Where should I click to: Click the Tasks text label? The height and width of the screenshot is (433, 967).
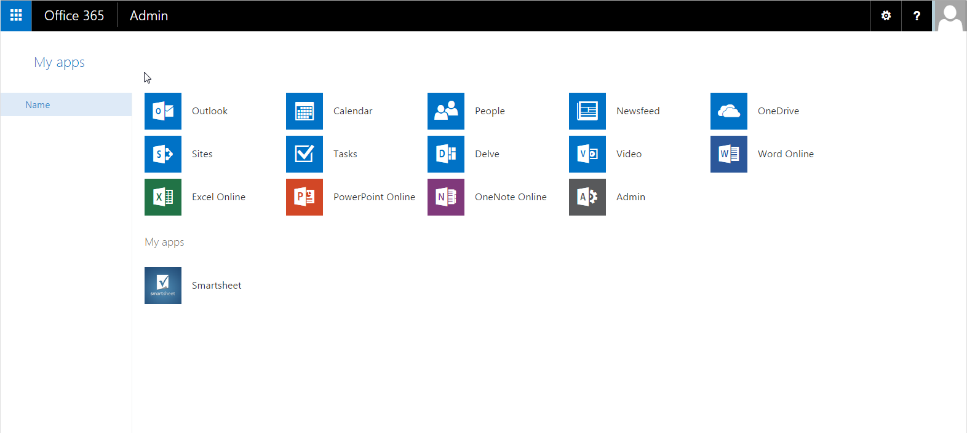point(345,154)
